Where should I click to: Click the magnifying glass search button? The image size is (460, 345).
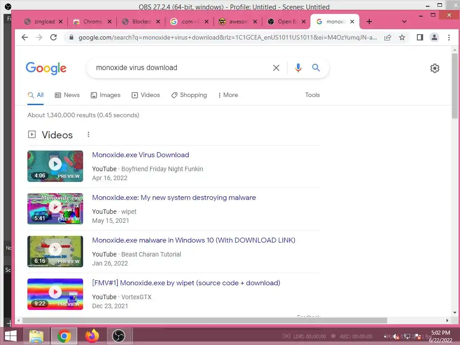coord(316,68)
